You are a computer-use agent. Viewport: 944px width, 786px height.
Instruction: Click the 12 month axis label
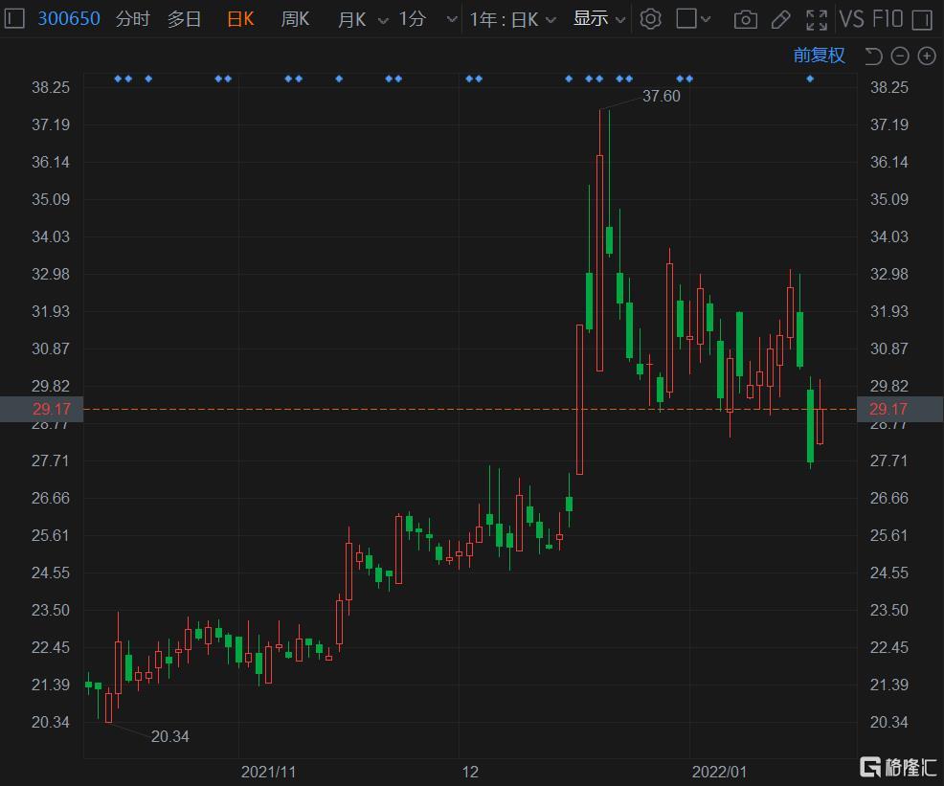point(470,772)
